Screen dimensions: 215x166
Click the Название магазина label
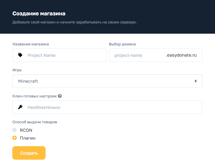tap(31, 44)
